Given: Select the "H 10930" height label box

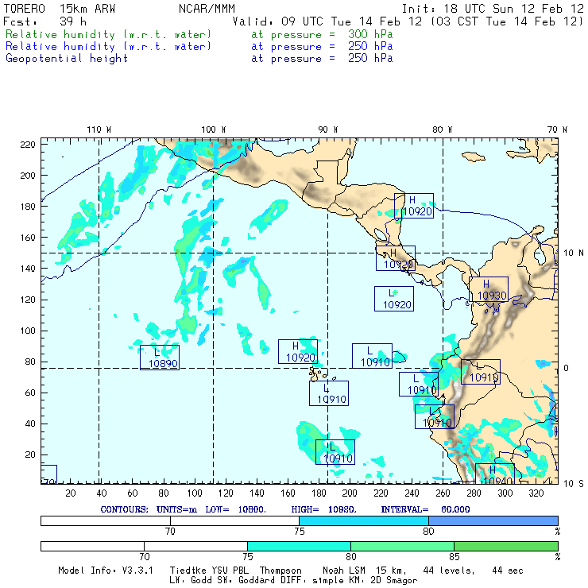Looking at the screenshot, I should (489, 289).
